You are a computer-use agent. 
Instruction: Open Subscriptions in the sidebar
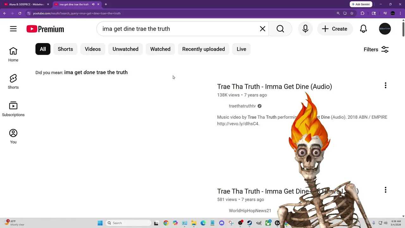coord(13,109)
